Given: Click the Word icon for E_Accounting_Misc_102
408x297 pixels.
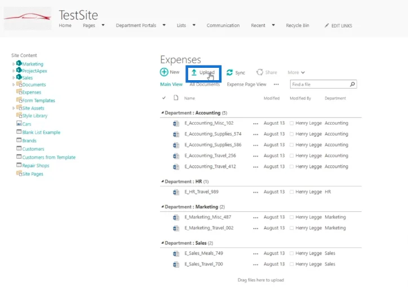Looking at the screenshot, I should [176, 123].
